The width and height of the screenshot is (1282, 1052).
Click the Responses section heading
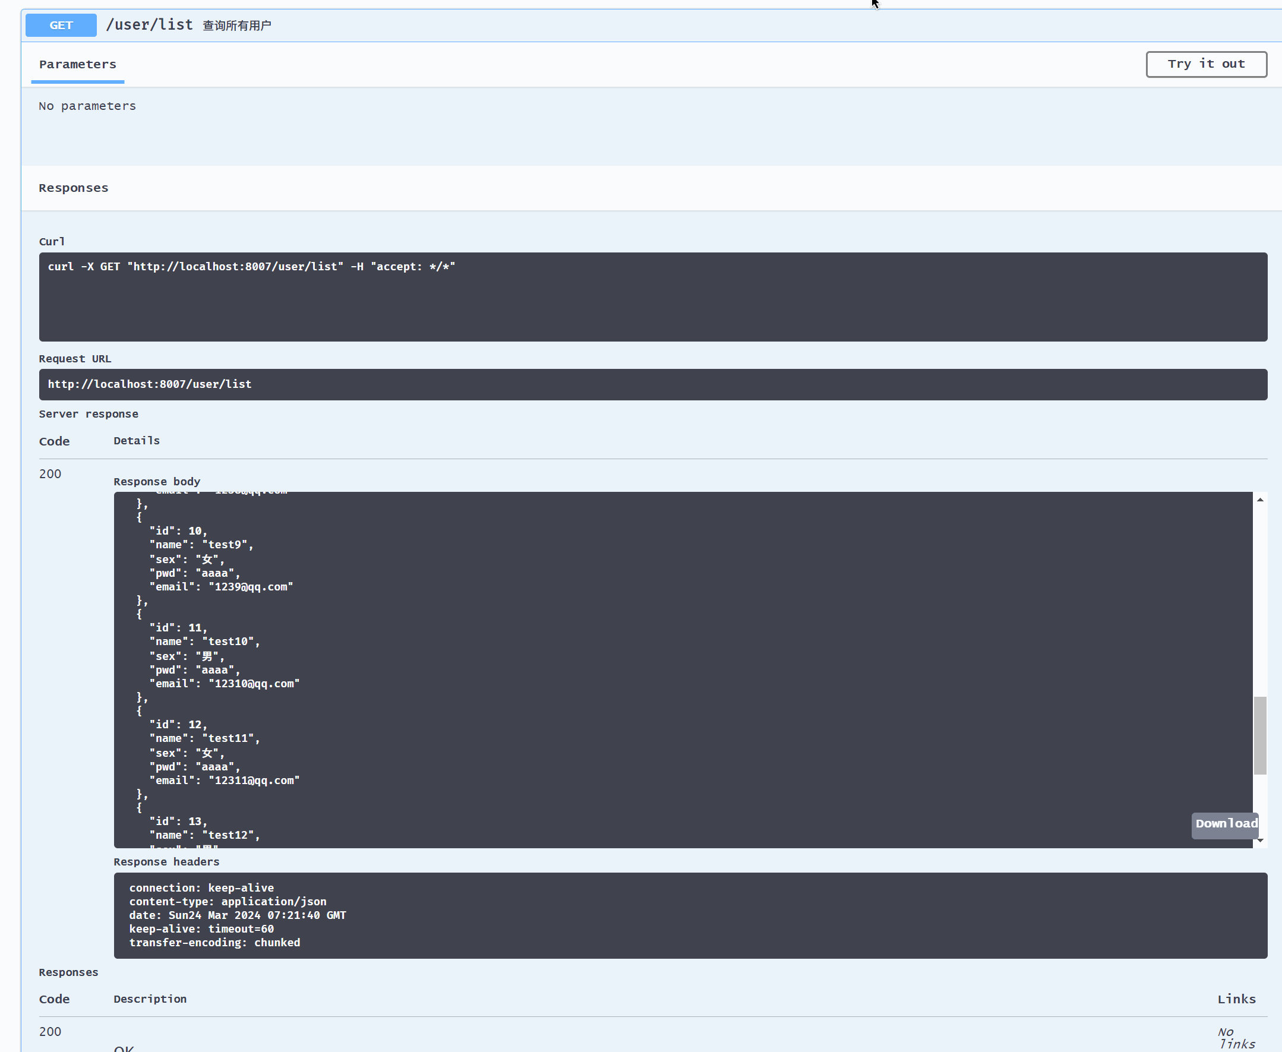pyautogui.click(x=73, y=188)
